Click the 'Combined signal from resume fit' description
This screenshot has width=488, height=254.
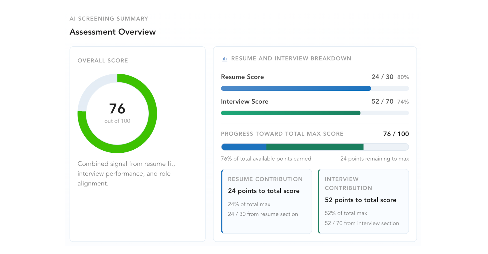(126, 173)
